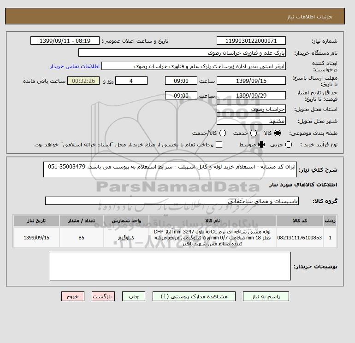Select the متوسط purchase type radio
355x343 pixels.
click(261, 145)
